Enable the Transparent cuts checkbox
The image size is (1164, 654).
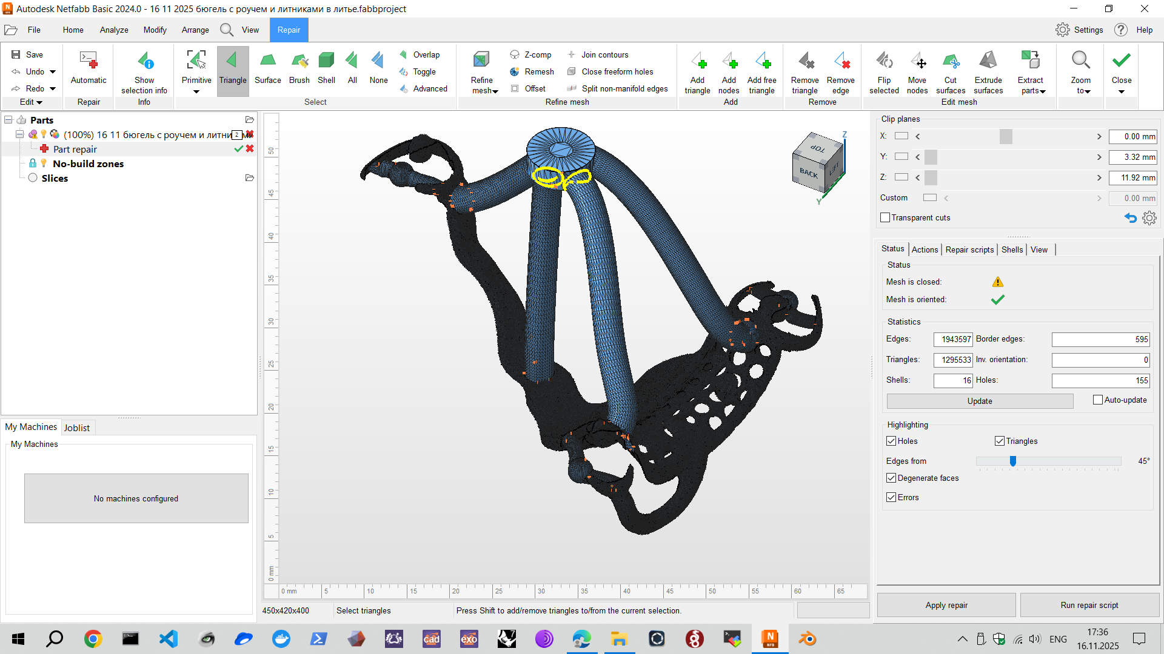coord(885,217)
